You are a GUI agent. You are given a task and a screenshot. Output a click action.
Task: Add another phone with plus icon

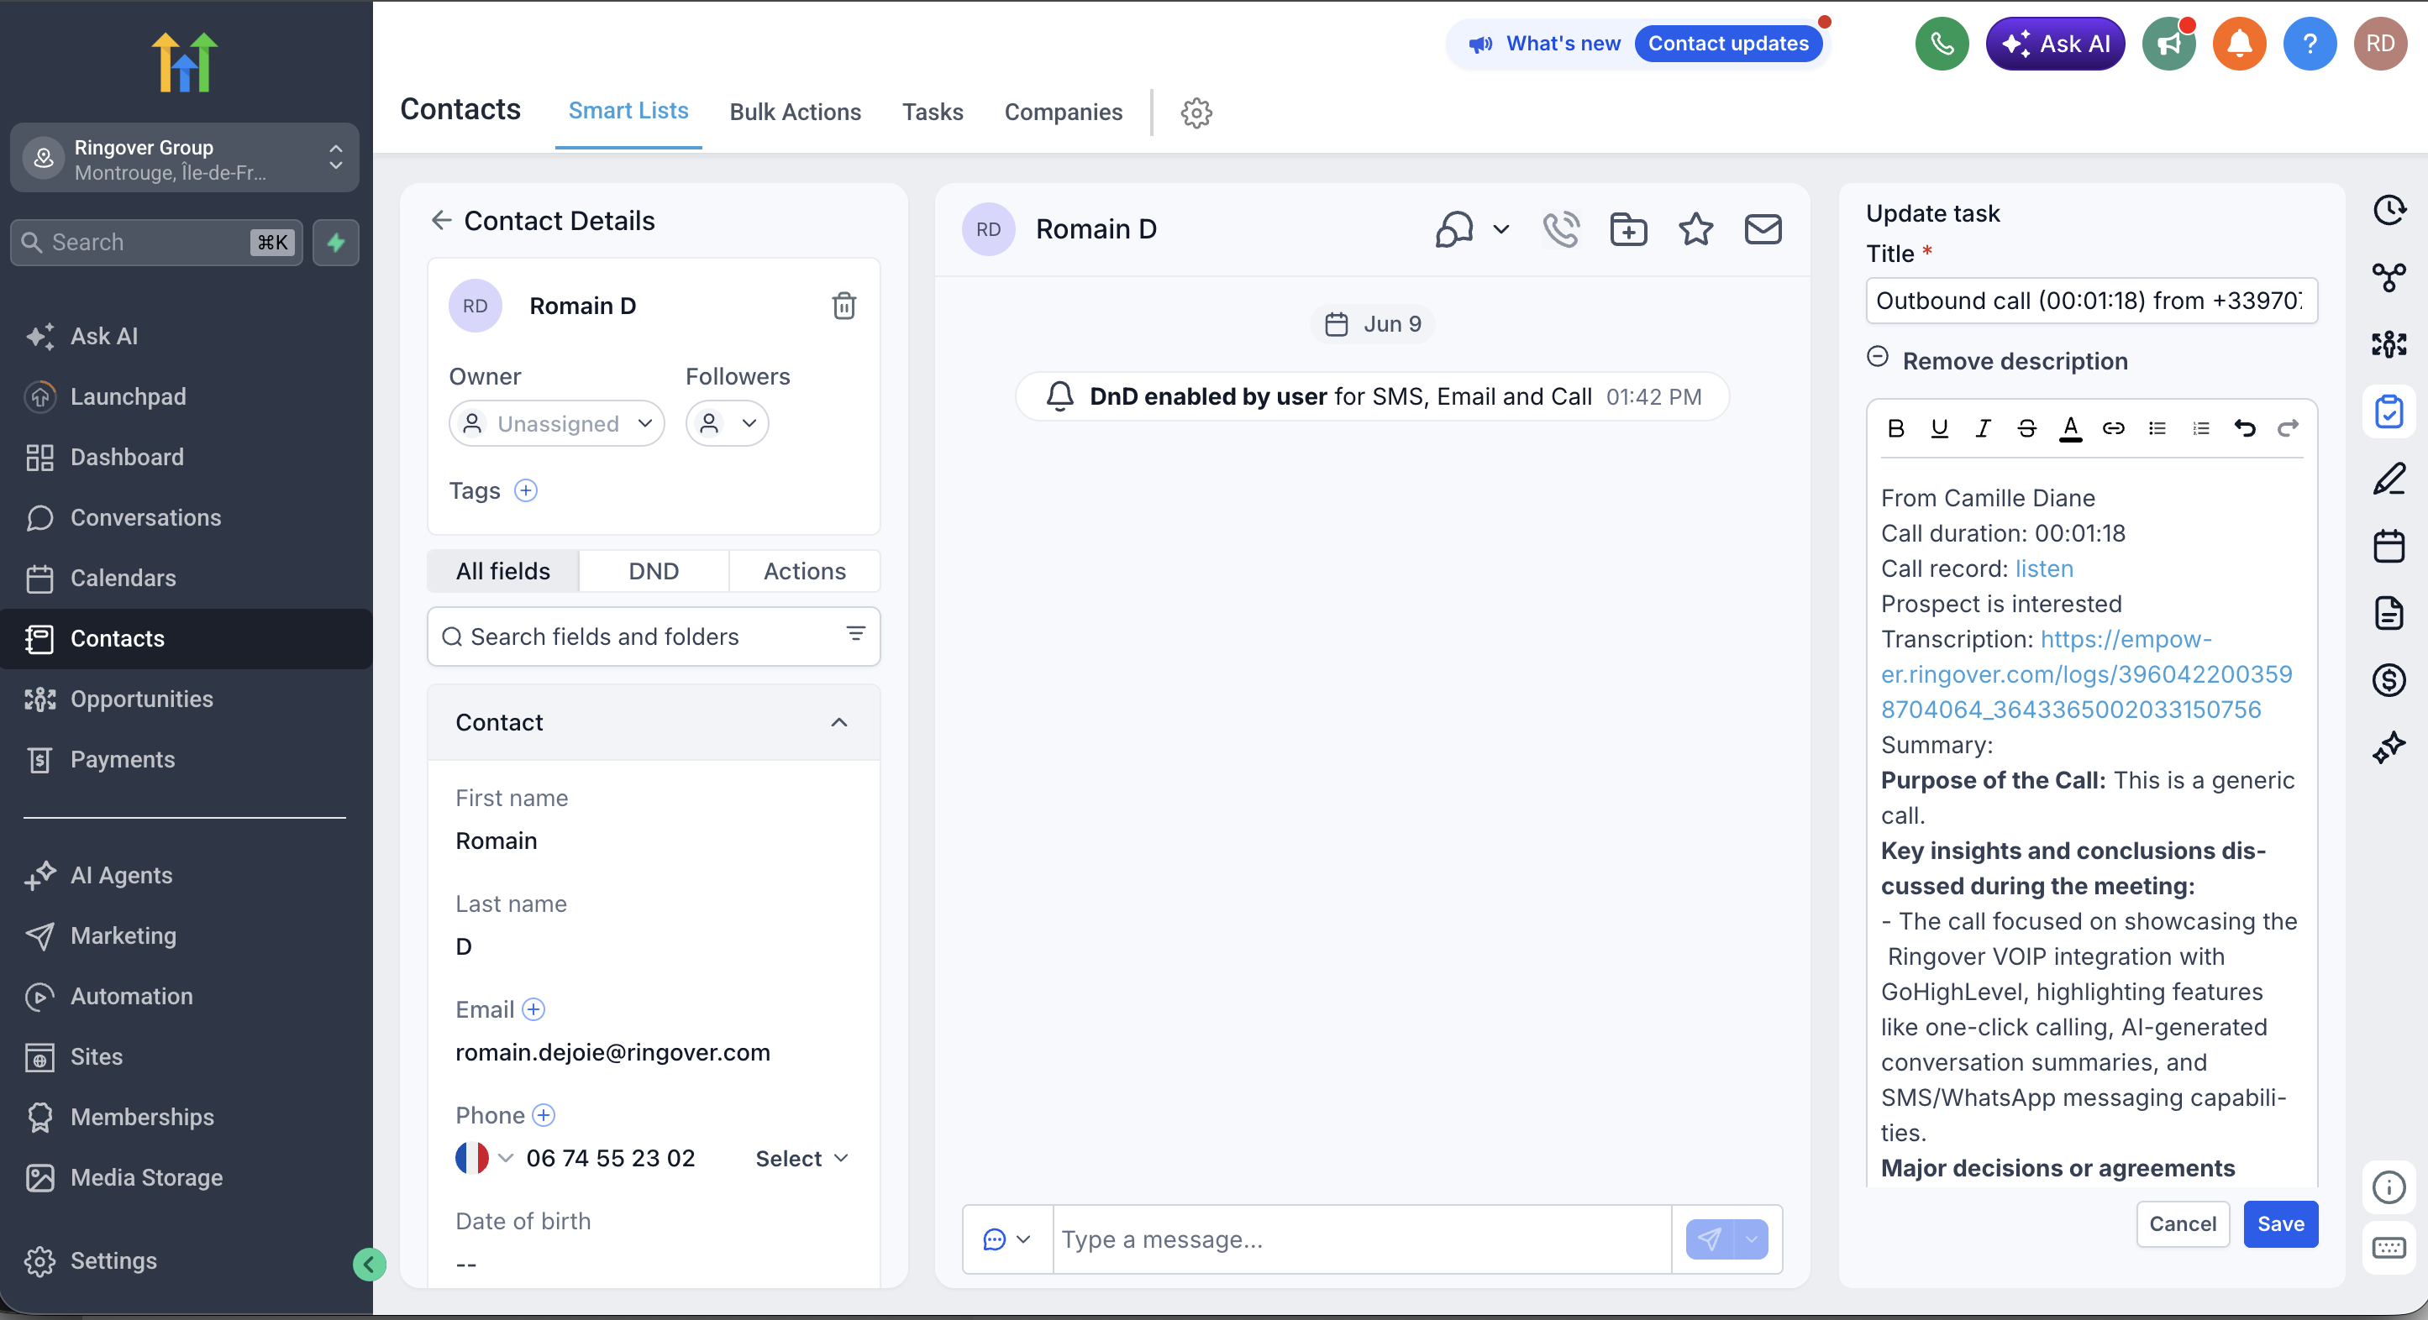tap(543, 1116)
